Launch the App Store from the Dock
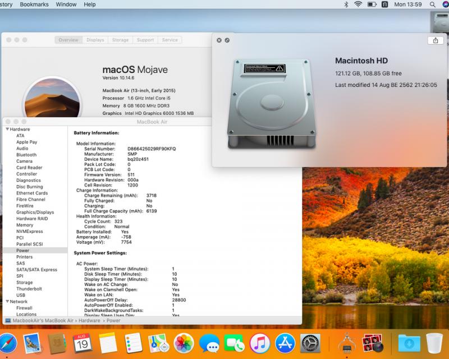Screen dimensions: 449x359 (x=285, y=343)
